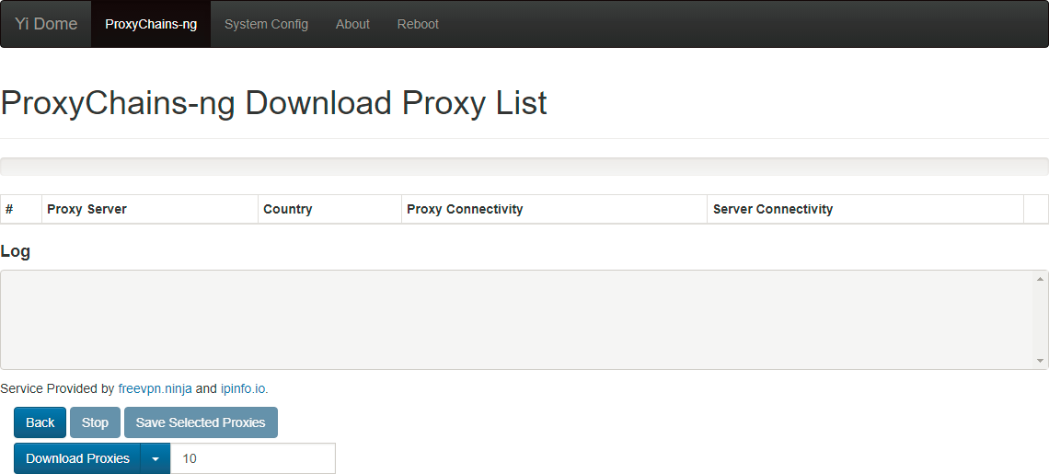Click the Country column header
Screen dimensions: 1049x474
point(329,209)
